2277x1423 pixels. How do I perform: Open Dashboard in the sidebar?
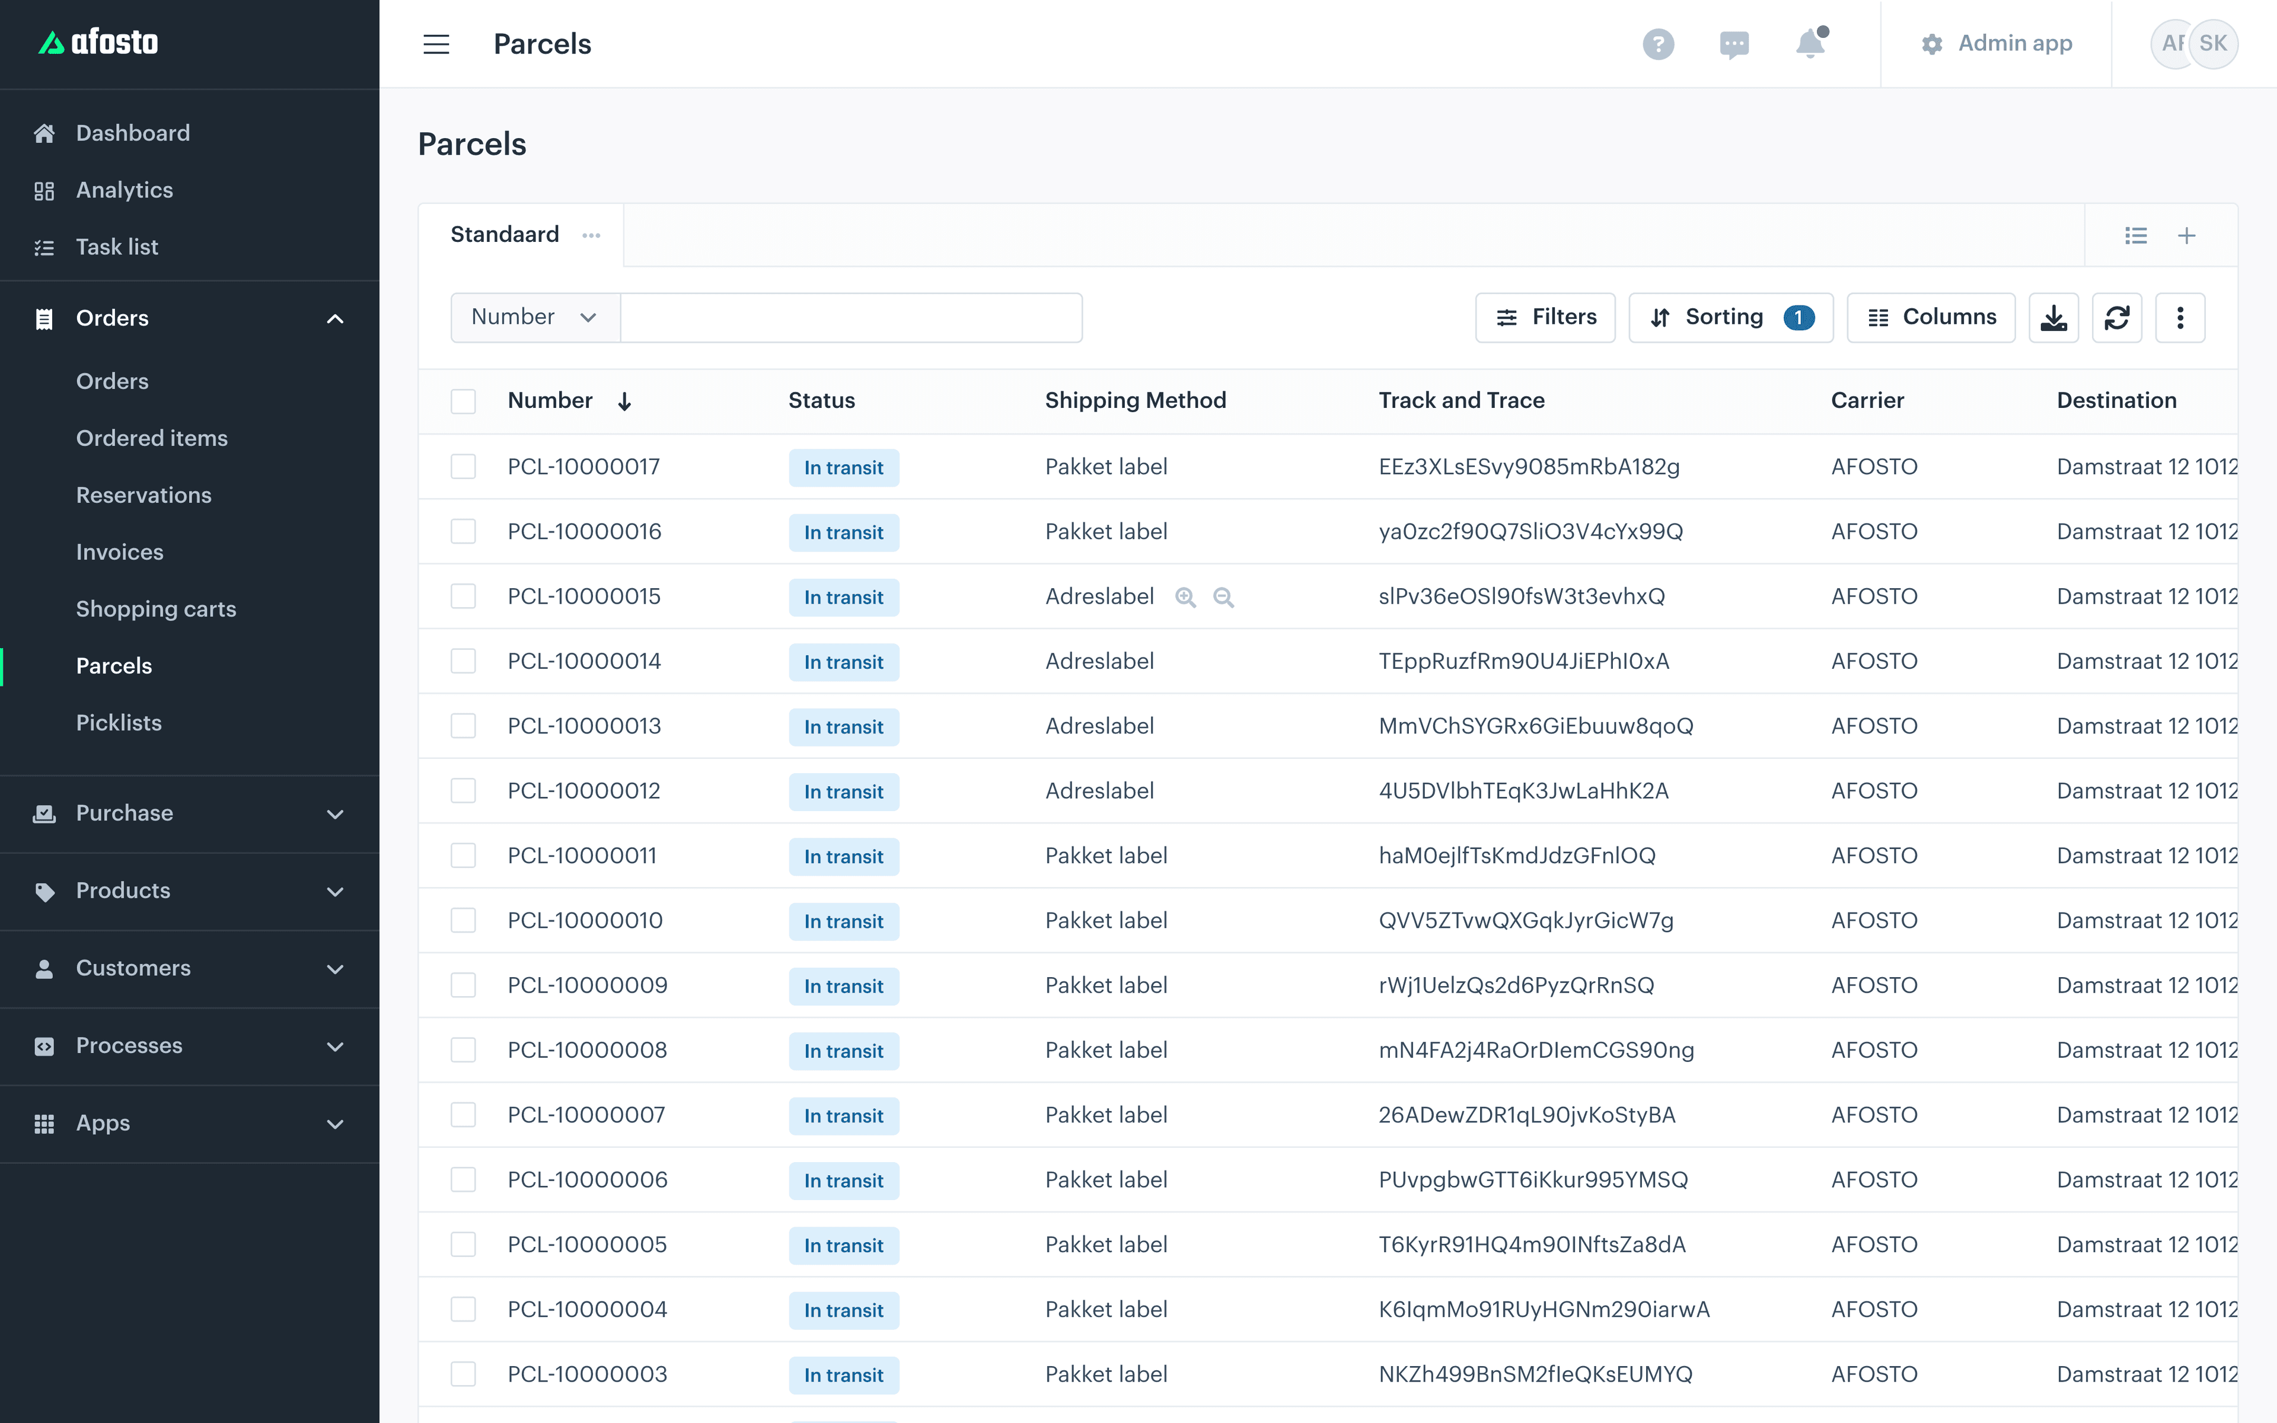point(133,133)
